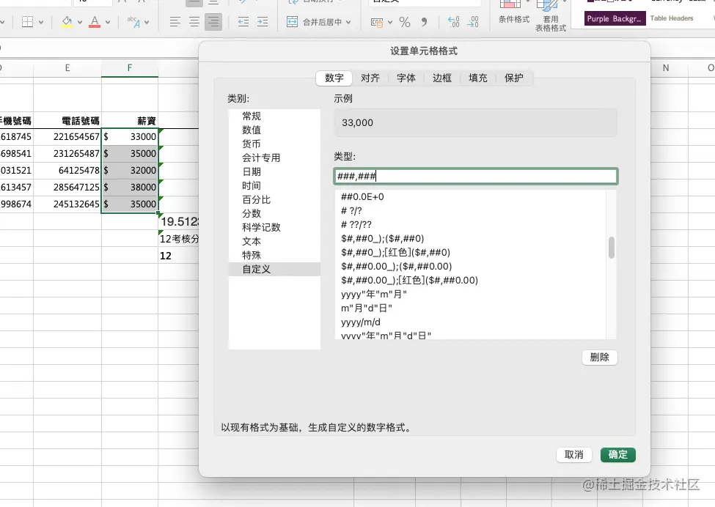Apply accounting currency number format

(x=377, y=22)
